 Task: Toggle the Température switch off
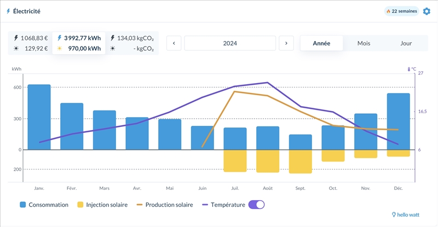pyautogui.click(x=256, y=204)
